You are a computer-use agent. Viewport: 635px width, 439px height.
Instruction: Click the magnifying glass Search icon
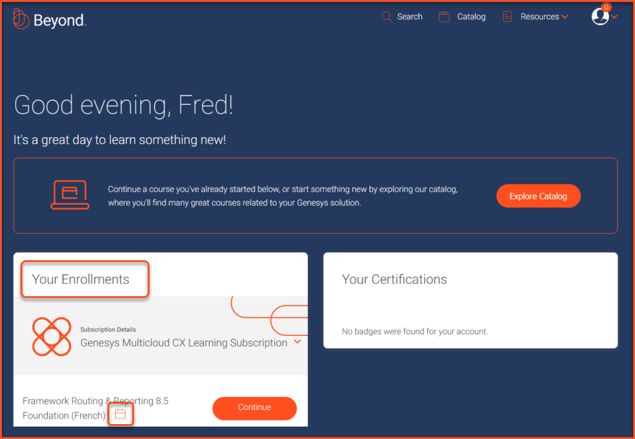pos(387,17)
